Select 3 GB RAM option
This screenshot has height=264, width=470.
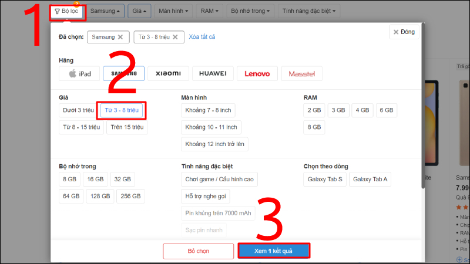coord(338,110)
